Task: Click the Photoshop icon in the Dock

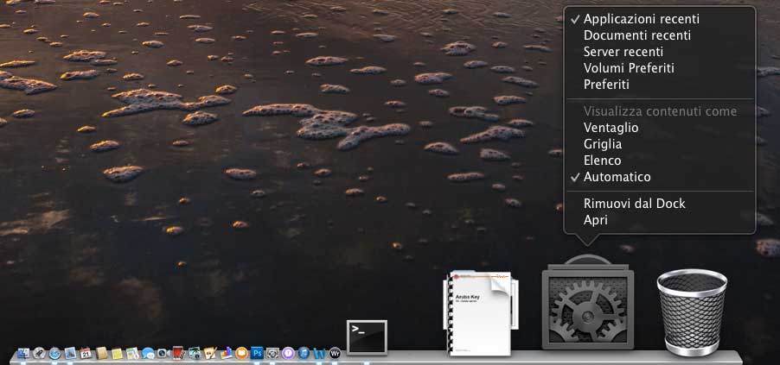Action: [257, 353]
